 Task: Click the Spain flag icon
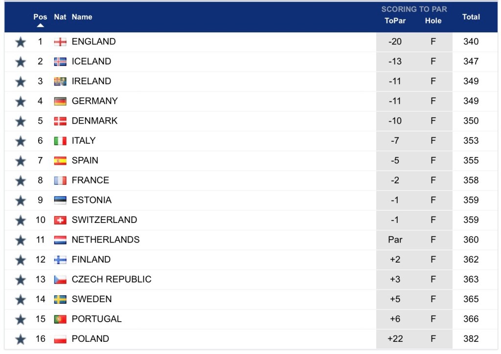(x=60, y=161)
